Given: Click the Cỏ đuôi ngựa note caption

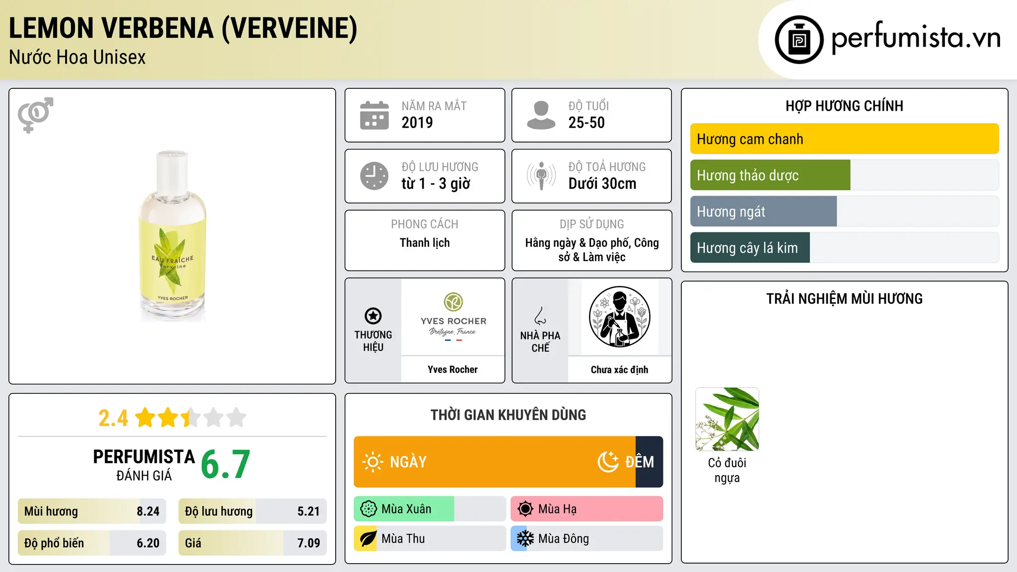Looking at the screenshot, I should coord(727,470).
